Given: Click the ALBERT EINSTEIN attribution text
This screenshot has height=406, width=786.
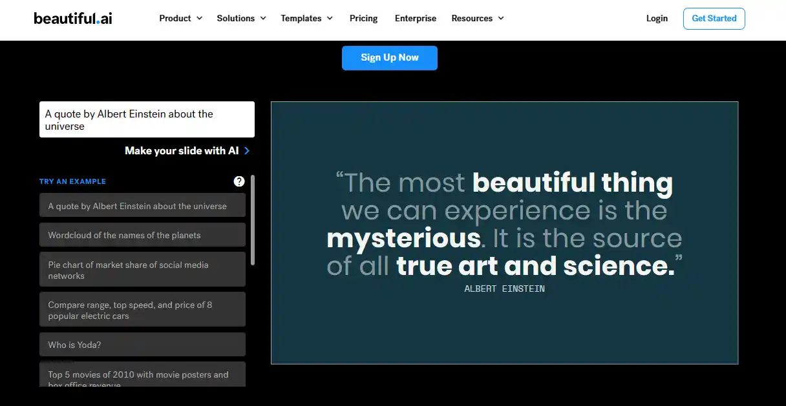Looking at the screenshot, I should pos(504,289).
